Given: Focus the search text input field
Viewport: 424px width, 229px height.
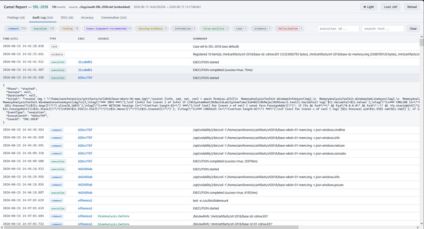Looking at the screenshot, I should 382,28.
